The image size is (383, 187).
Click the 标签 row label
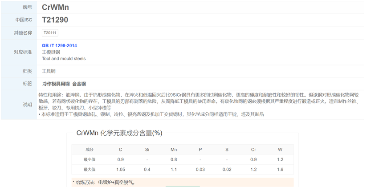coord(28,84)
